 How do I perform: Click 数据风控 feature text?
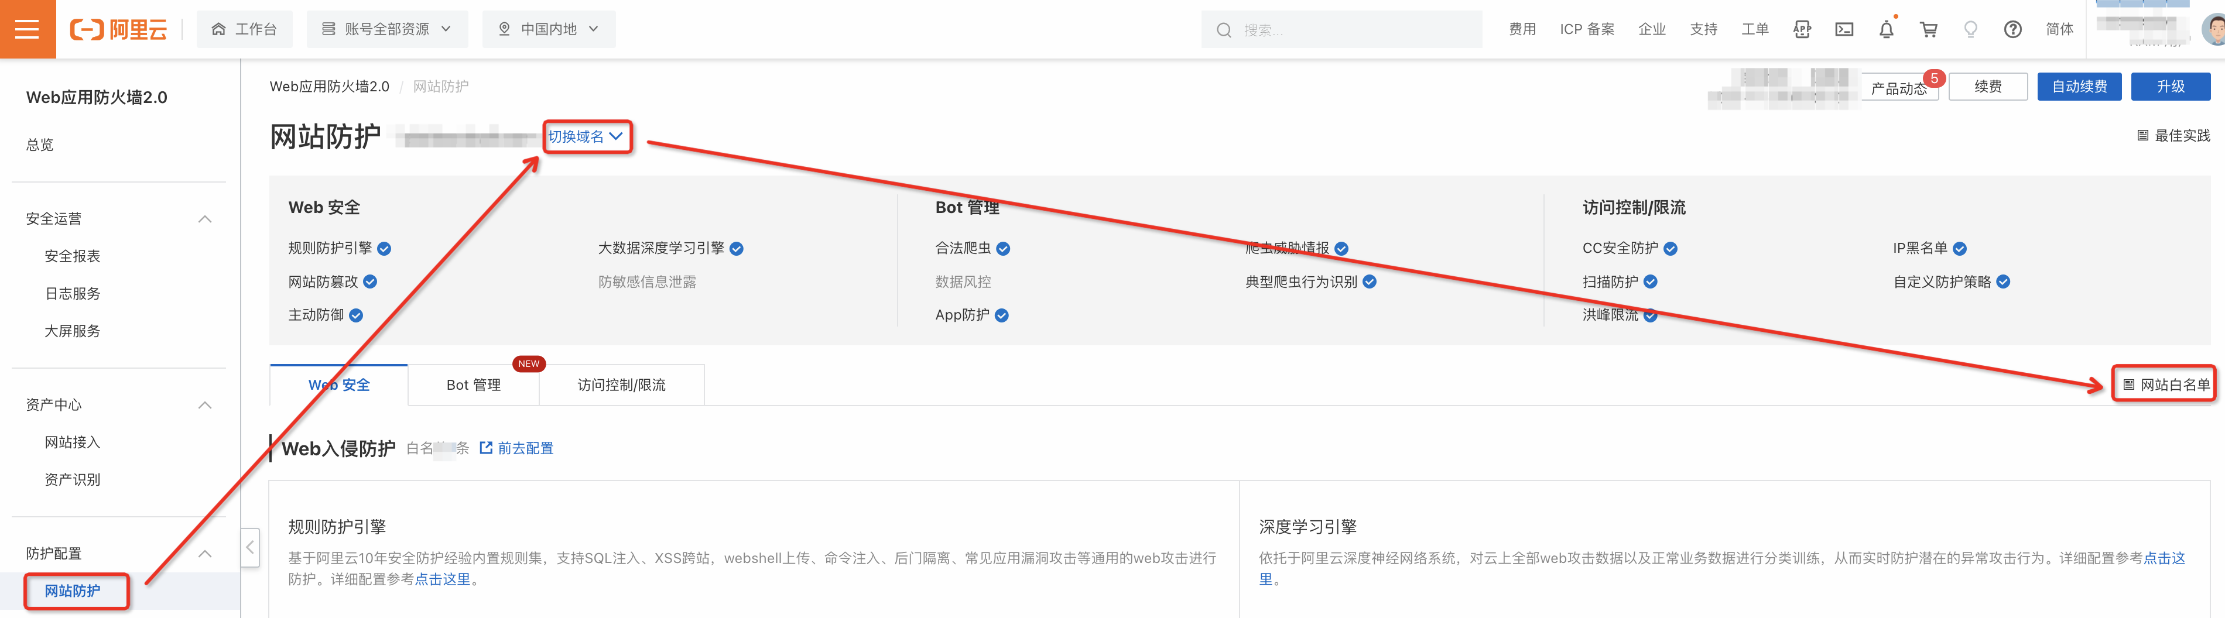tap(963, 282)
